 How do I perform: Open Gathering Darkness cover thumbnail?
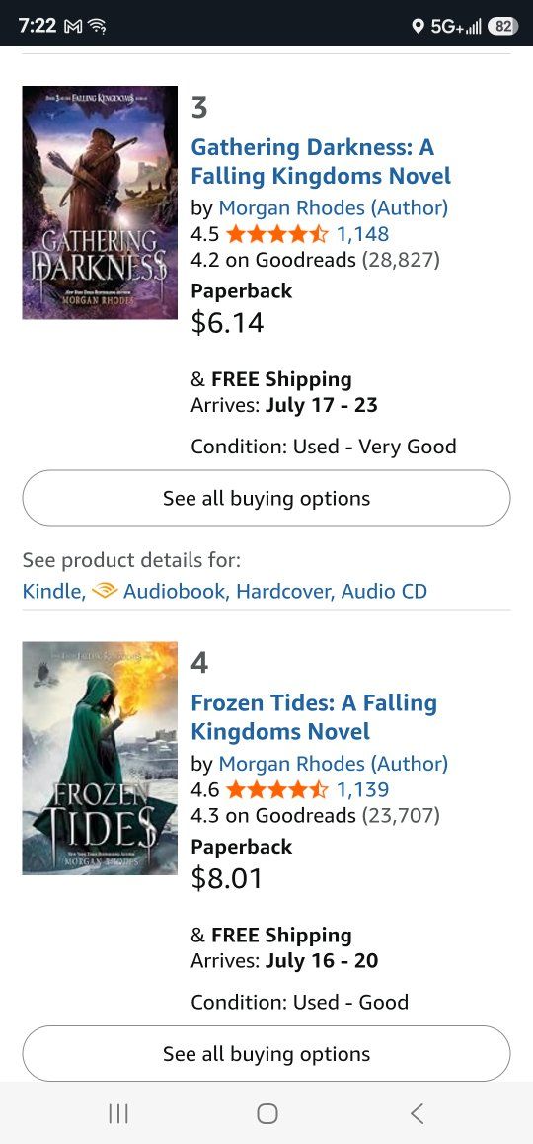(100, 203)
